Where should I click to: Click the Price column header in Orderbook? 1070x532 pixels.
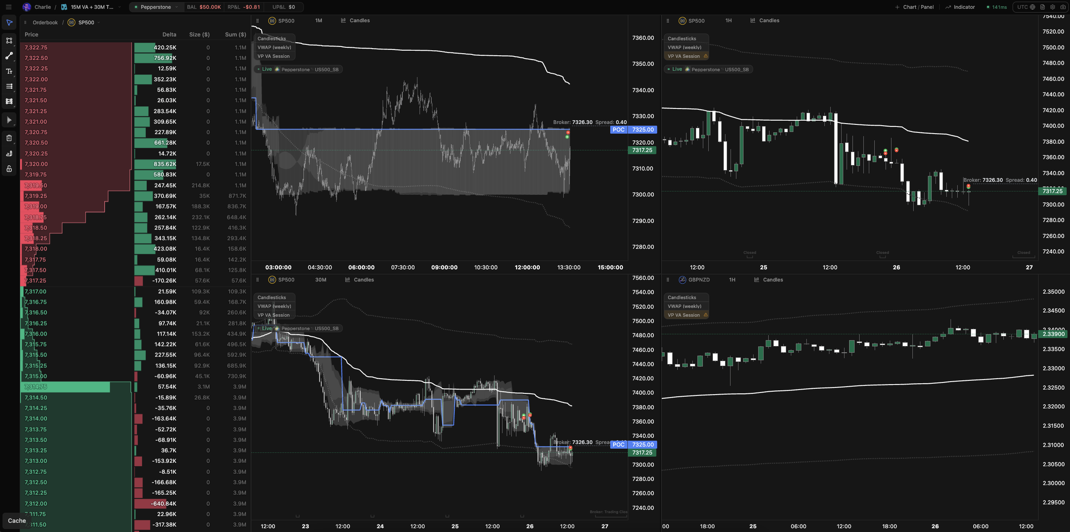coord(31,35)
